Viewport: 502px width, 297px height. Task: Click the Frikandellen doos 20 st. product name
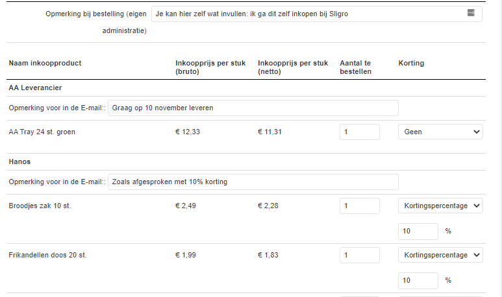tap(47, 255)
